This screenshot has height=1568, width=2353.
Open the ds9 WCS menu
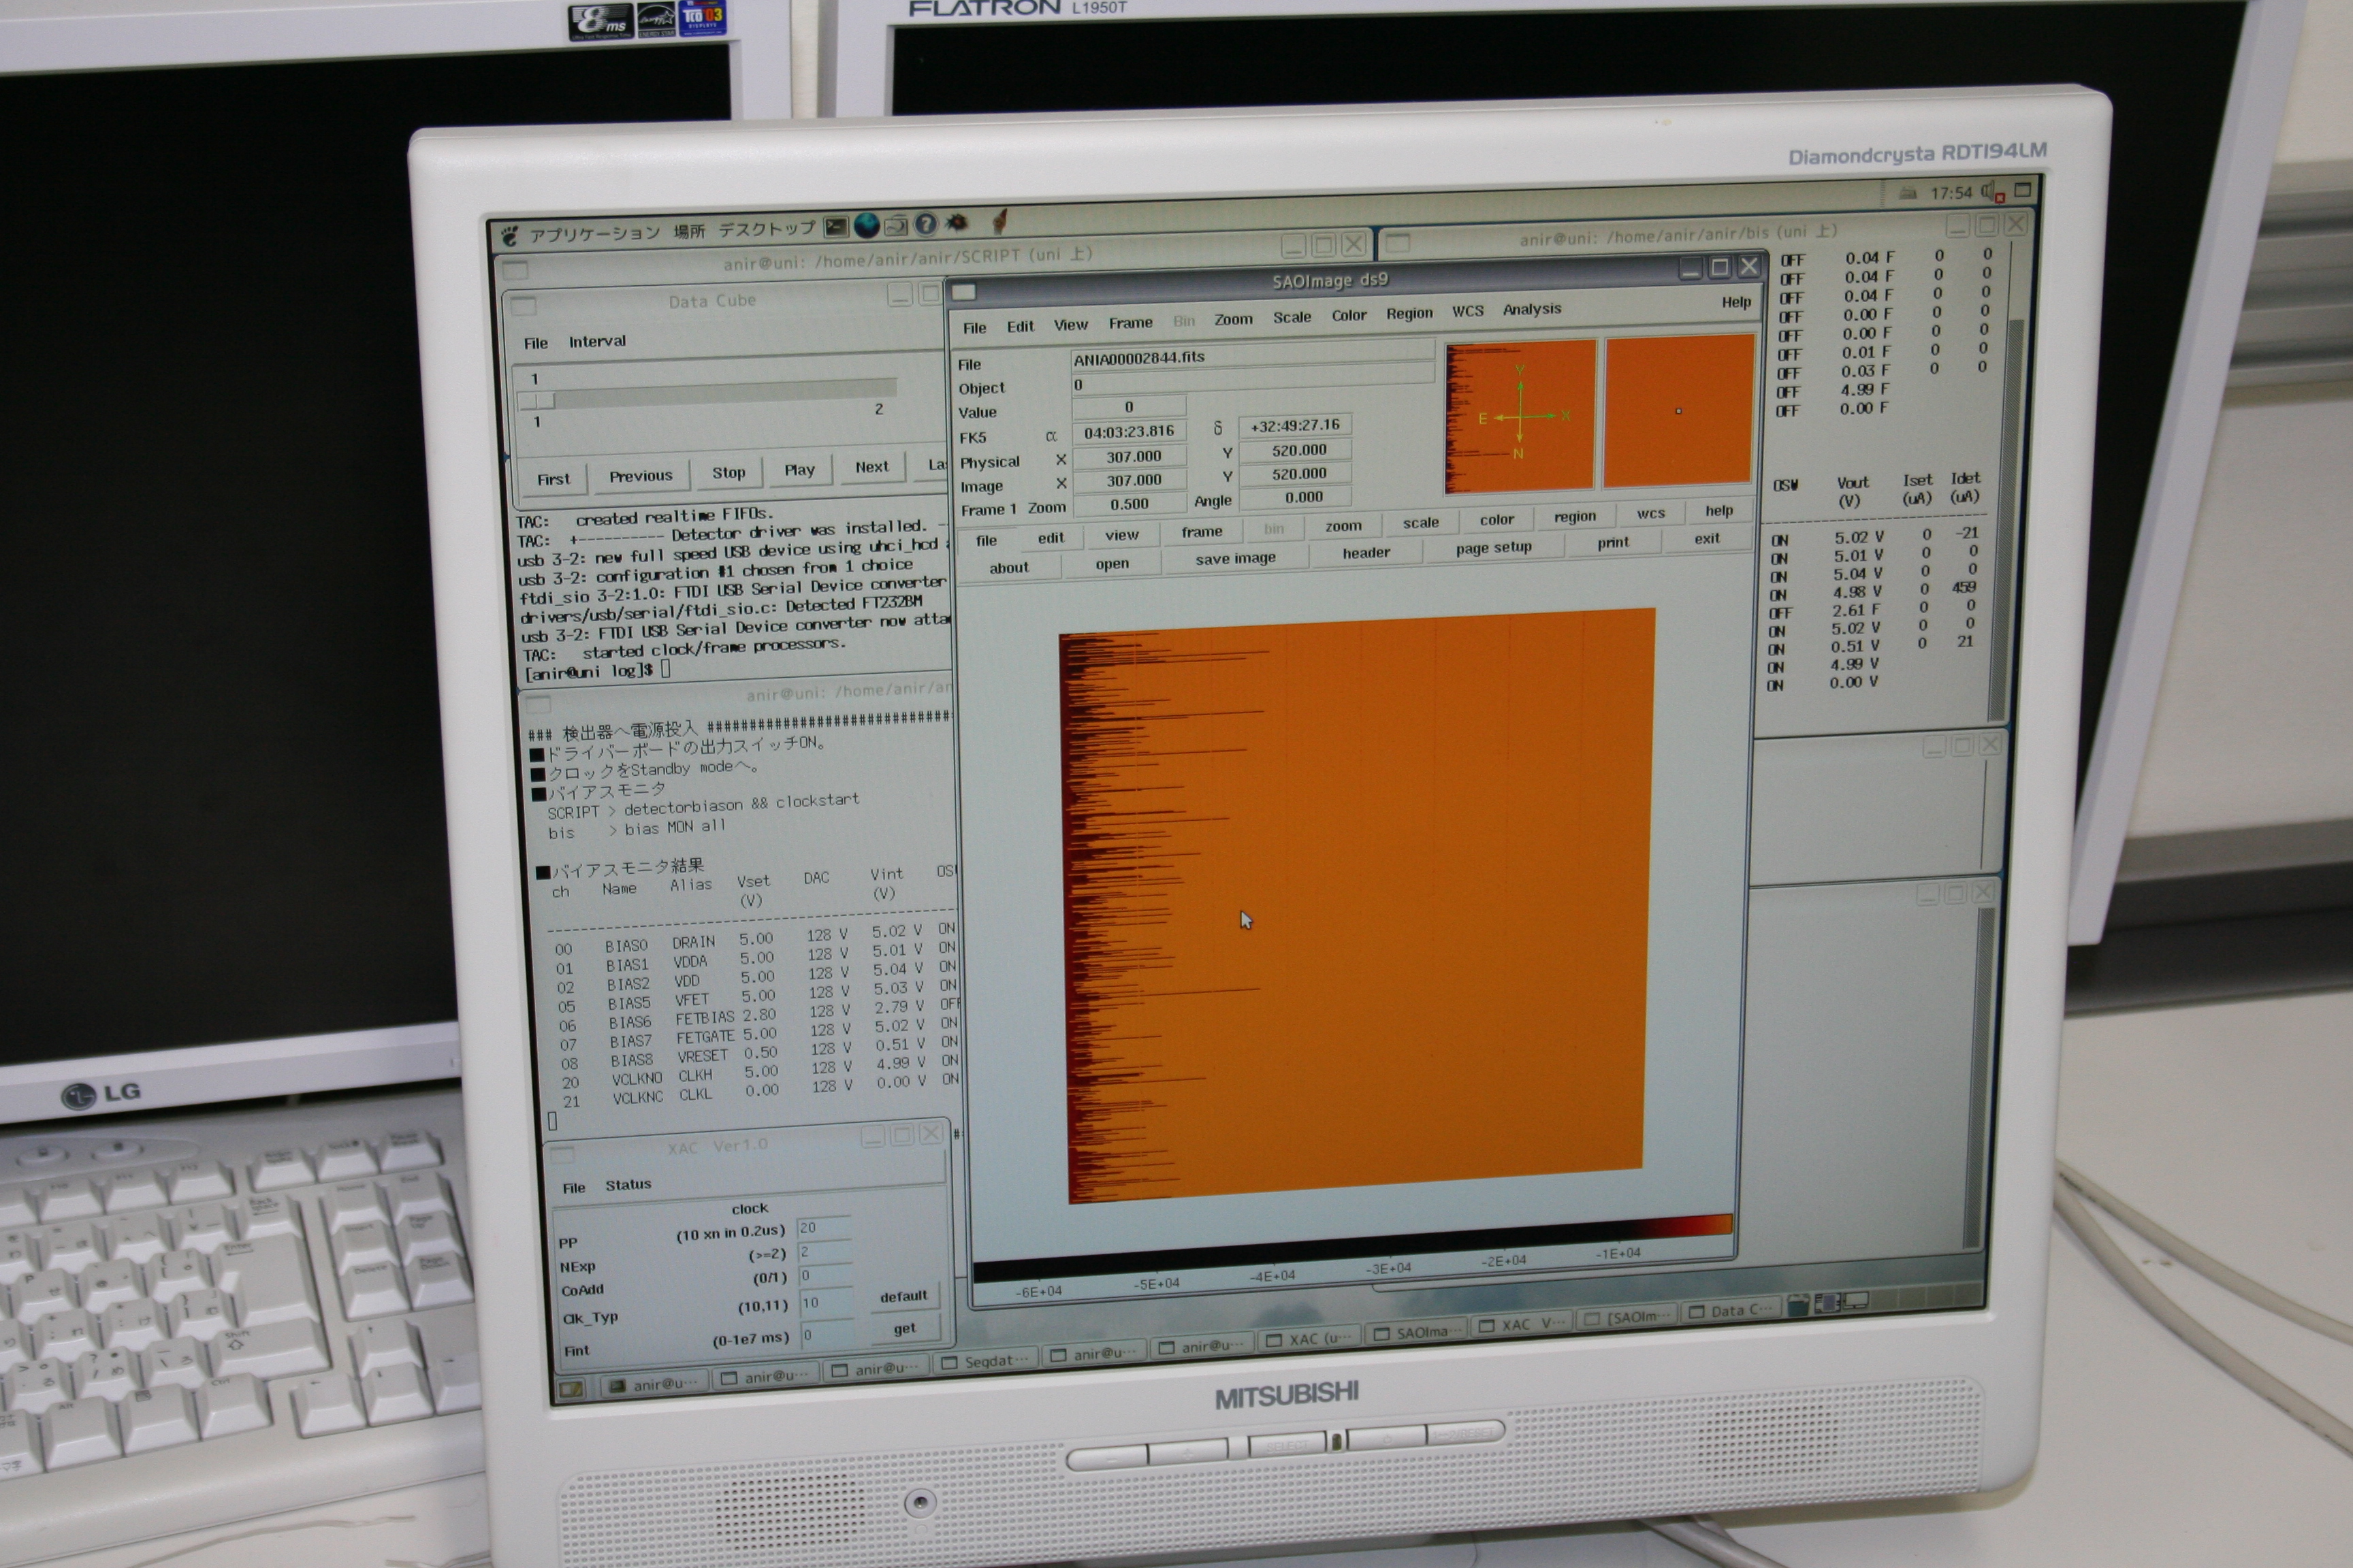coord(1468,311)
